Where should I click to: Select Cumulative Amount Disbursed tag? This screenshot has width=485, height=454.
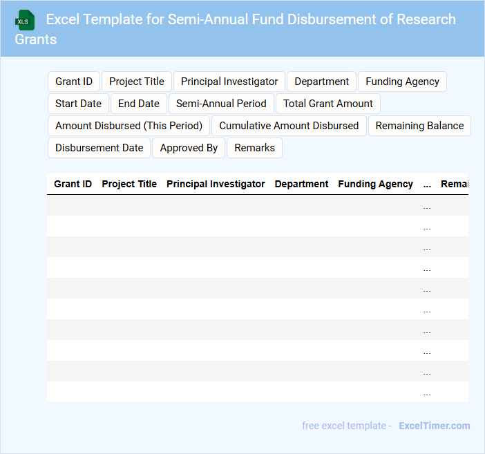(x=289, y=126)
